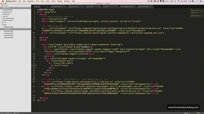
Task: Close the font-awesome.html tab
Action: pos(134,7)
